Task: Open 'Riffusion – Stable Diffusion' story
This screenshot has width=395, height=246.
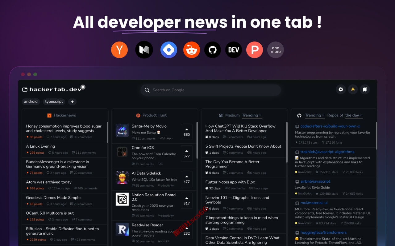Action: [x=62, y=231]
